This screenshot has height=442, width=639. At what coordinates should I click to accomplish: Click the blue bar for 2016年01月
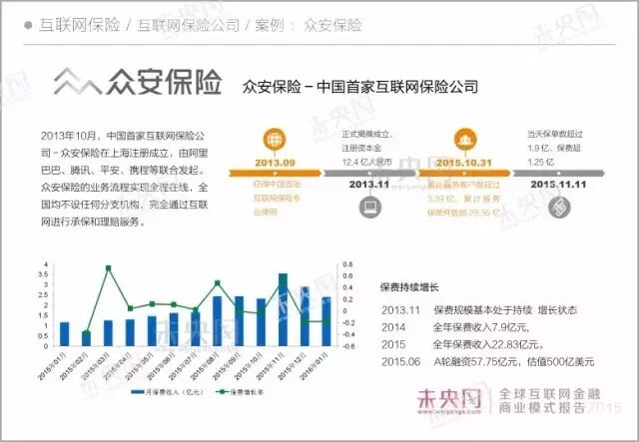point(326,322)
